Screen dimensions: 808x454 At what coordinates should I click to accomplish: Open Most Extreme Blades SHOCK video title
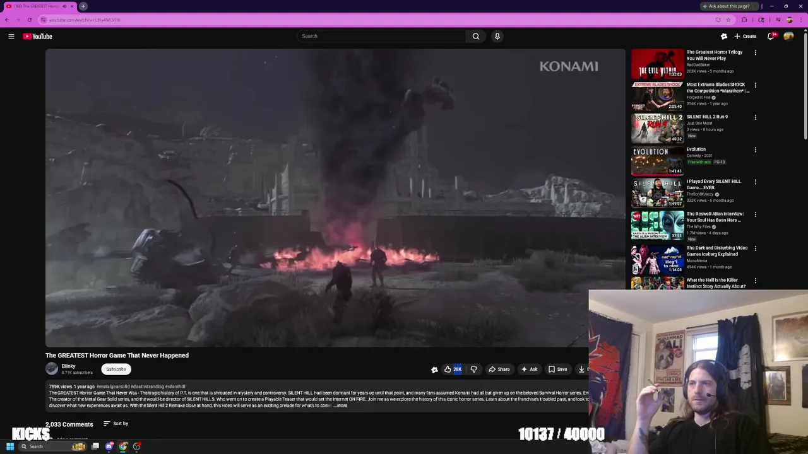718,88
